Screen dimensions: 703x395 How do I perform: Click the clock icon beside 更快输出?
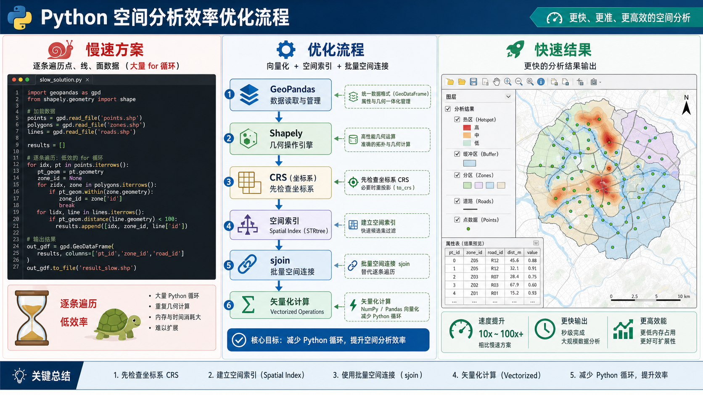[545, 329]
